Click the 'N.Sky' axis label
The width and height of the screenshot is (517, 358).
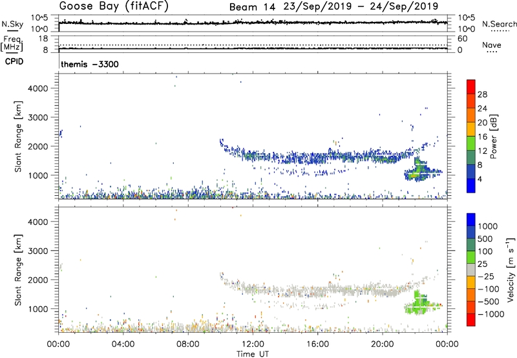(12, 24)
